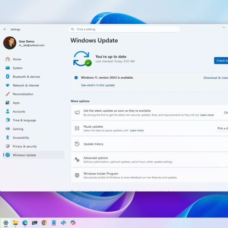Click the Time & language globe icon
The height and width of the screenshot is (228, 228).
click(8, 120)
